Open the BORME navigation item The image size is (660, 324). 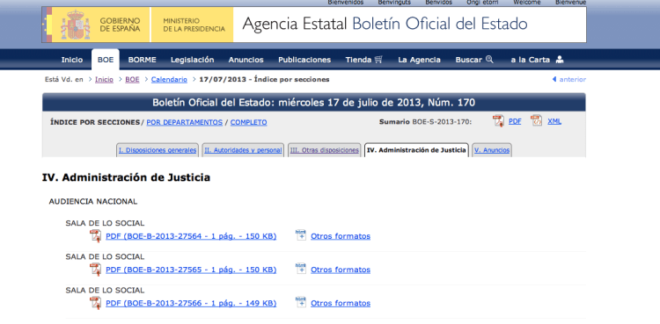[142, 60]
